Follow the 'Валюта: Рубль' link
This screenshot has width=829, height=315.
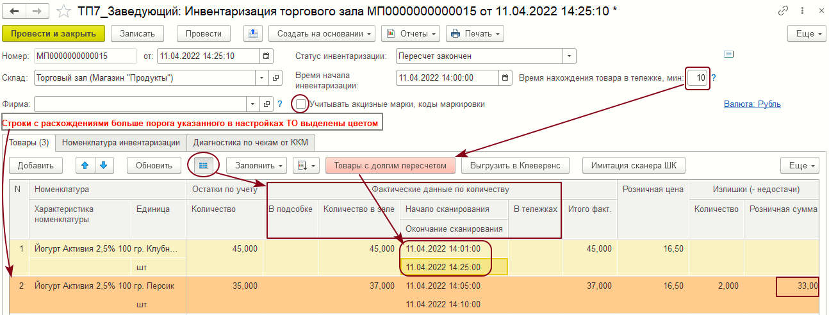pyautogui.click(x=751, y=104)
